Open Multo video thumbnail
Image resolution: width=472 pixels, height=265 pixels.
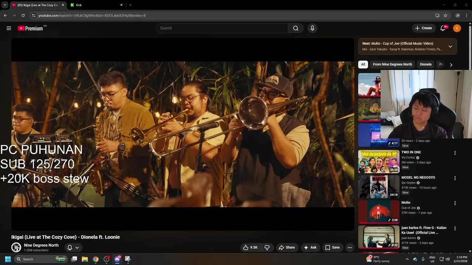click(379, 212)
